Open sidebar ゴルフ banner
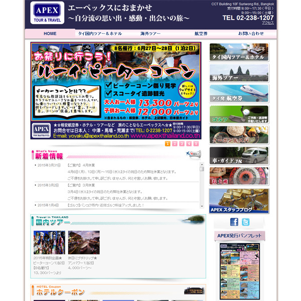This screenshot has height=301, width=301. click(239, 114)
